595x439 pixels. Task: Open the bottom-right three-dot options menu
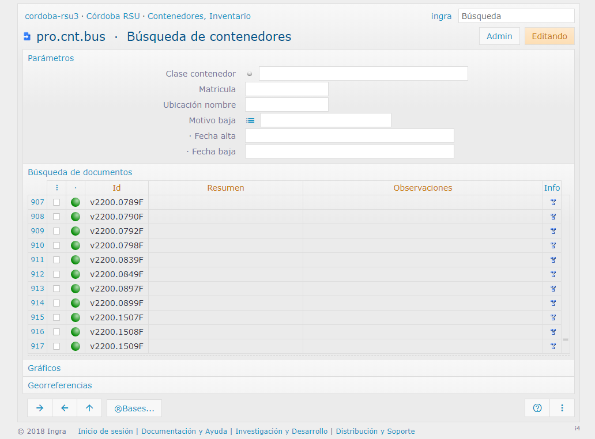click(x=562, y=408)
